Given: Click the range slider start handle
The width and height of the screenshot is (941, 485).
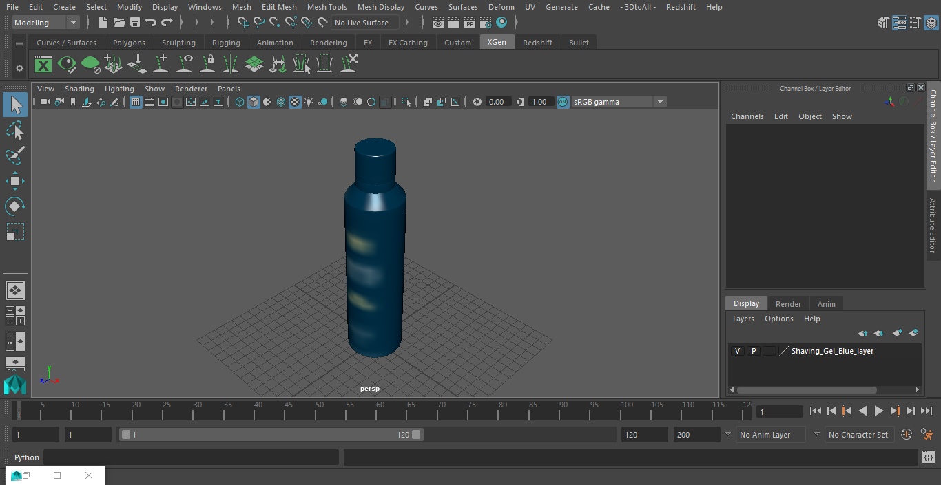Looking at the screenshot, I should coord(125,435).
